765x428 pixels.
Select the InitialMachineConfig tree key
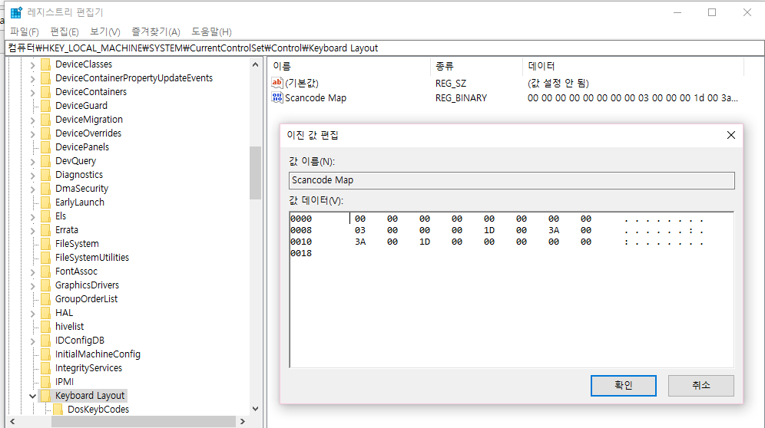click(98, 354)
